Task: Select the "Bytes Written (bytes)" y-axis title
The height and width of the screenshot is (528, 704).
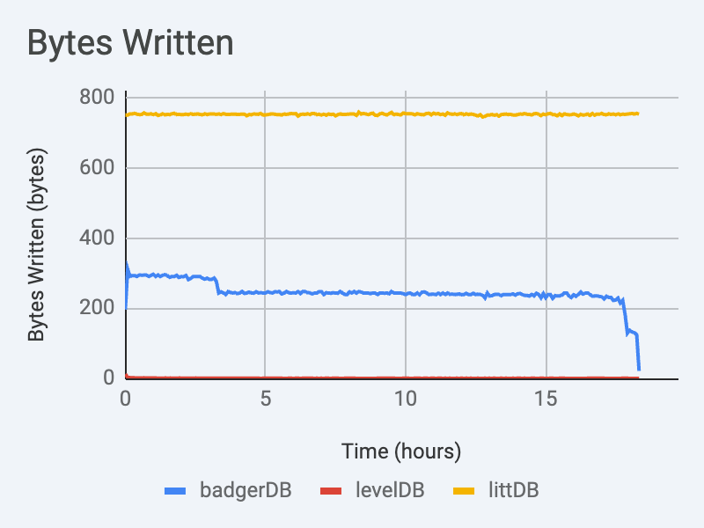Action: pos(36,246)
